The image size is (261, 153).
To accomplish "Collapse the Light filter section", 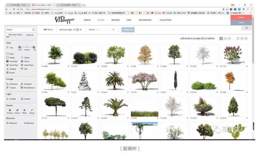I will coord(34,94).
